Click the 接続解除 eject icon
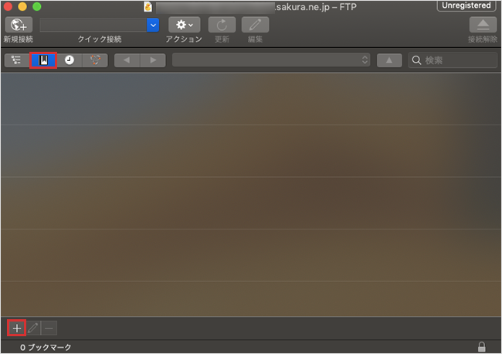502x354 pixels. pyautogui.click(x=483, y=25)
